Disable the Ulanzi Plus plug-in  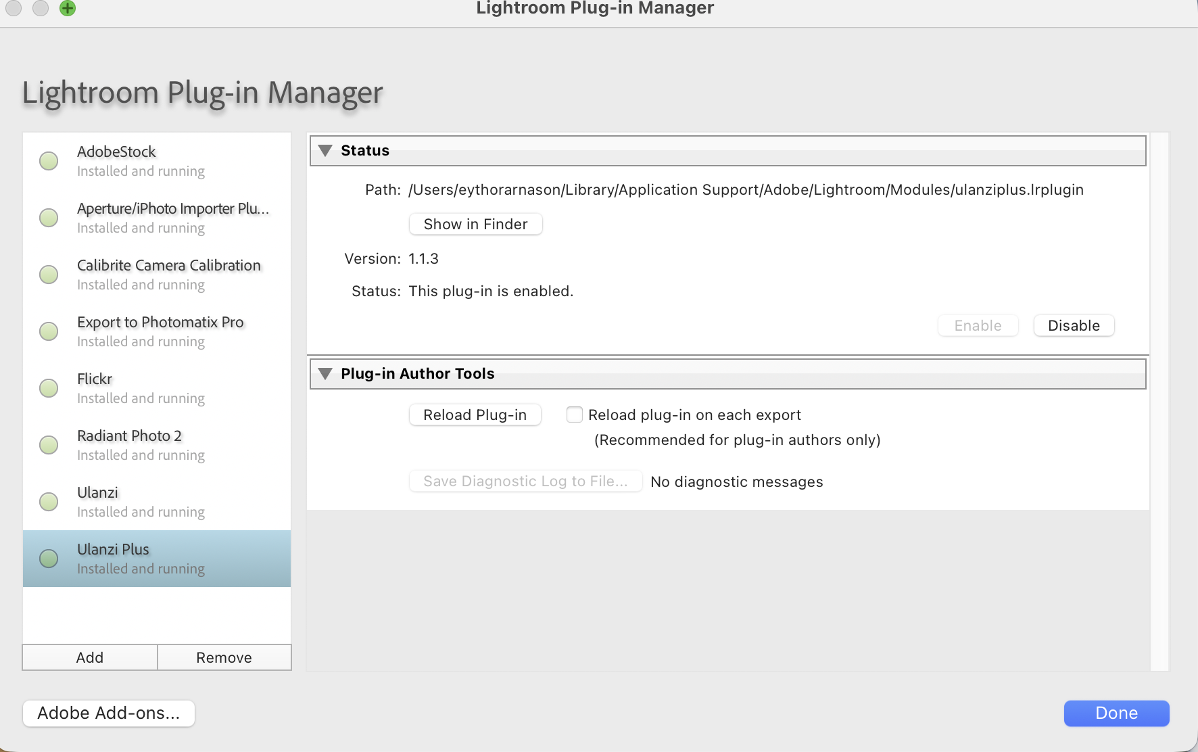[1074, 325]
